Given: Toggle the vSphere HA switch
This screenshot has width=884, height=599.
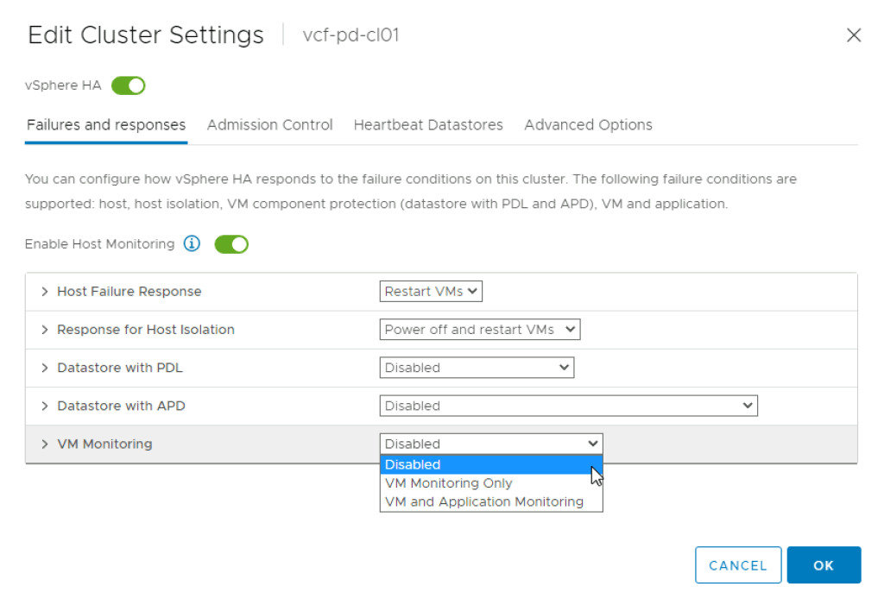Looking at the screenshot, I should click(129, 85).
